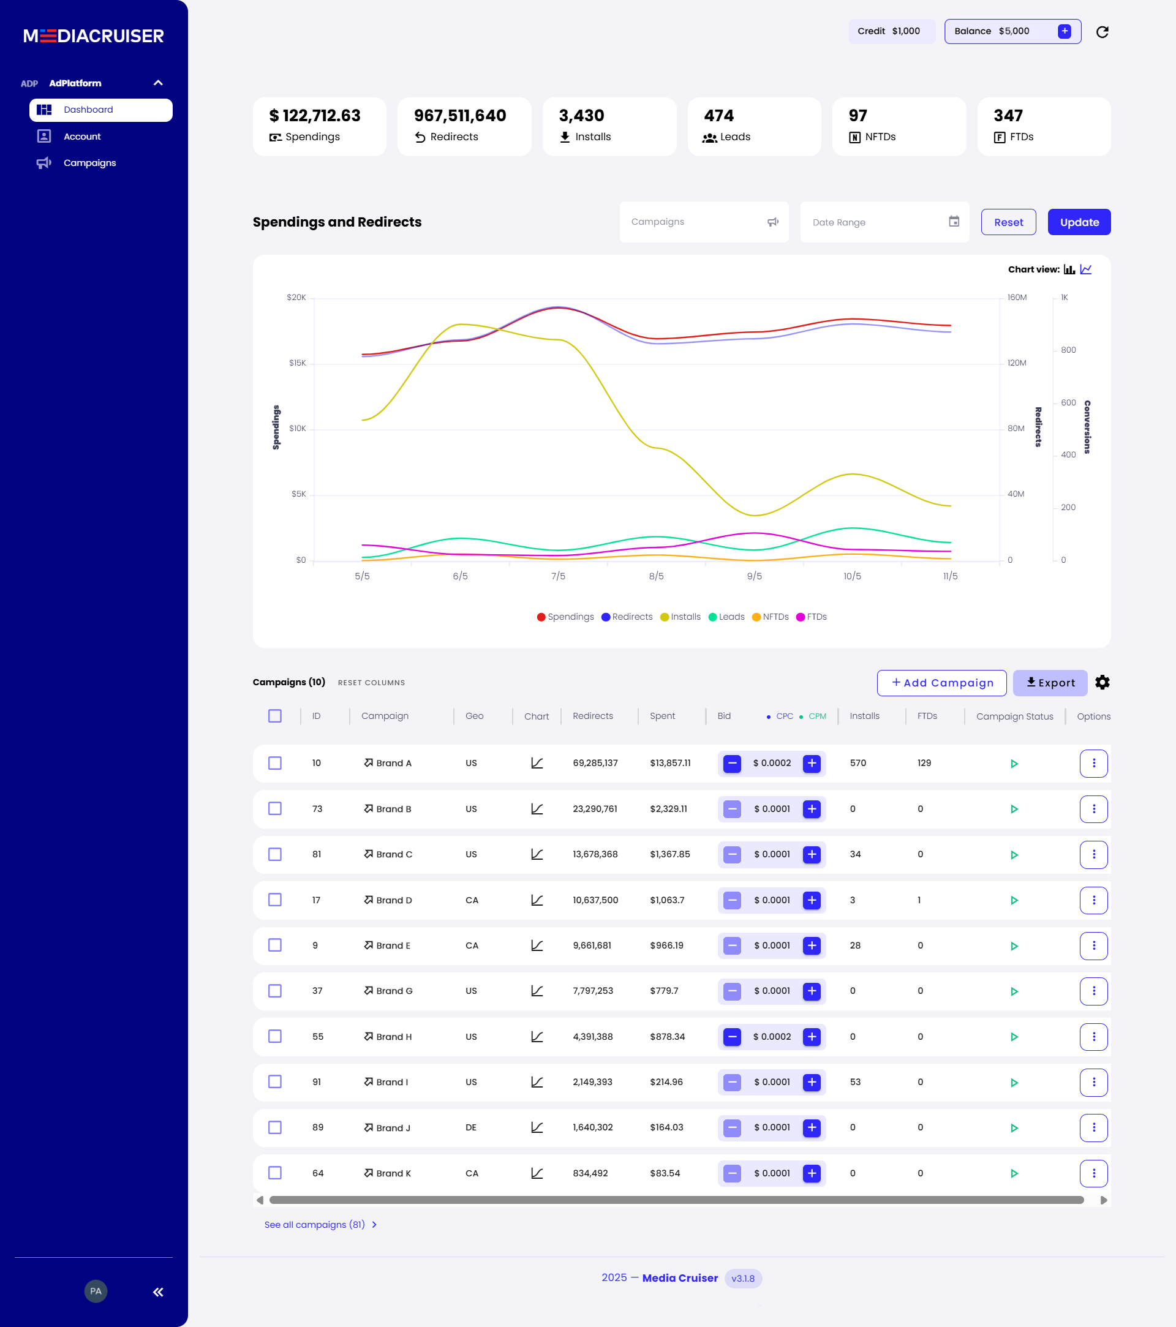The height and width of the screenshot is (1327, 1176).
Task: Open the Date Range picker field
Action: pyautogui.click(x=884, y=222)
